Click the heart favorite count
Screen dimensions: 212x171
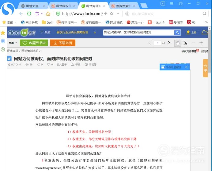[40, 65]
